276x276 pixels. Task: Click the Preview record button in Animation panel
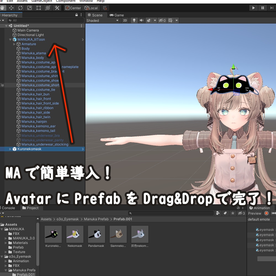click(266, 213)
